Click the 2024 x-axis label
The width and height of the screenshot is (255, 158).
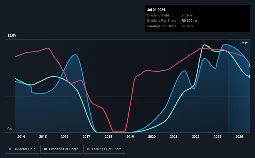click(x=239, y=137)
